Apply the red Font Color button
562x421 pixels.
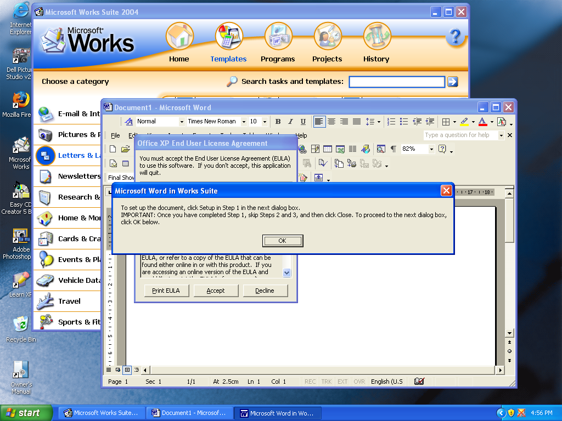[483, 122]
